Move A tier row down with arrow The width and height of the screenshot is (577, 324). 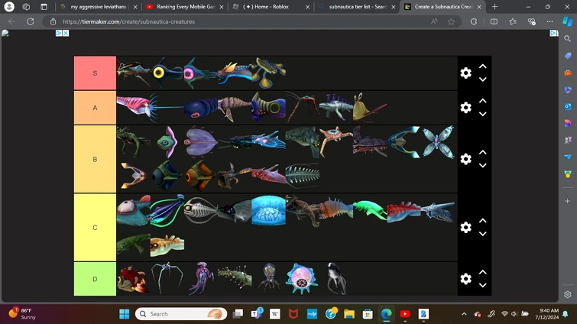click(x=483, y=114)
